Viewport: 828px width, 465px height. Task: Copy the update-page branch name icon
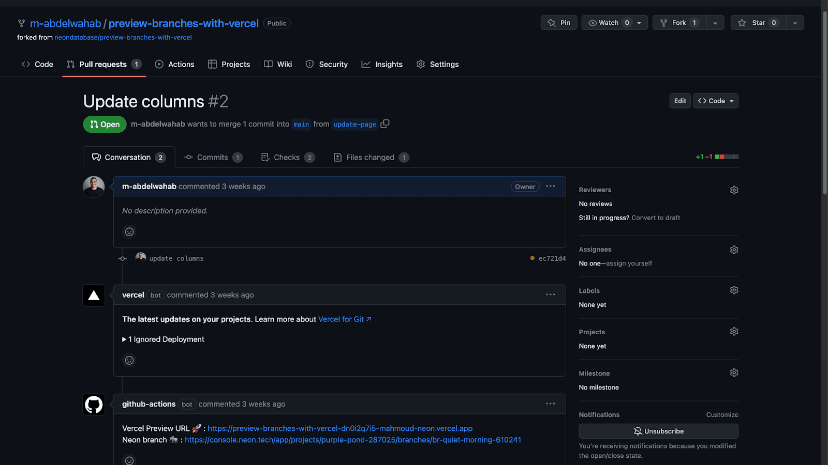pyautogui.click(x=385, y=124)
